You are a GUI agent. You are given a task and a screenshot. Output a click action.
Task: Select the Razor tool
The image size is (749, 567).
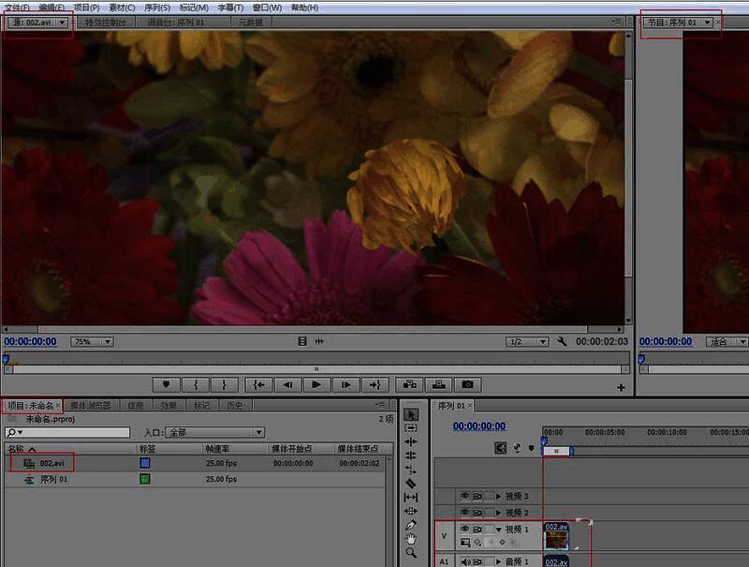(x=410, y=484)
